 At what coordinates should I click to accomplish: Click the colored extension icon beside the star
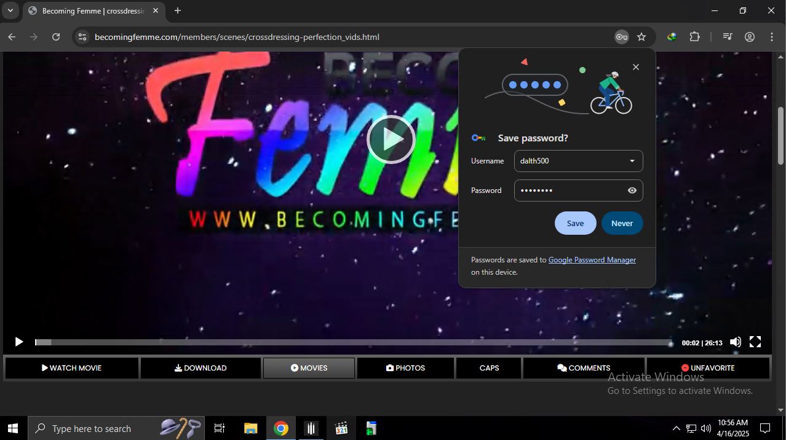coord(672,37)
